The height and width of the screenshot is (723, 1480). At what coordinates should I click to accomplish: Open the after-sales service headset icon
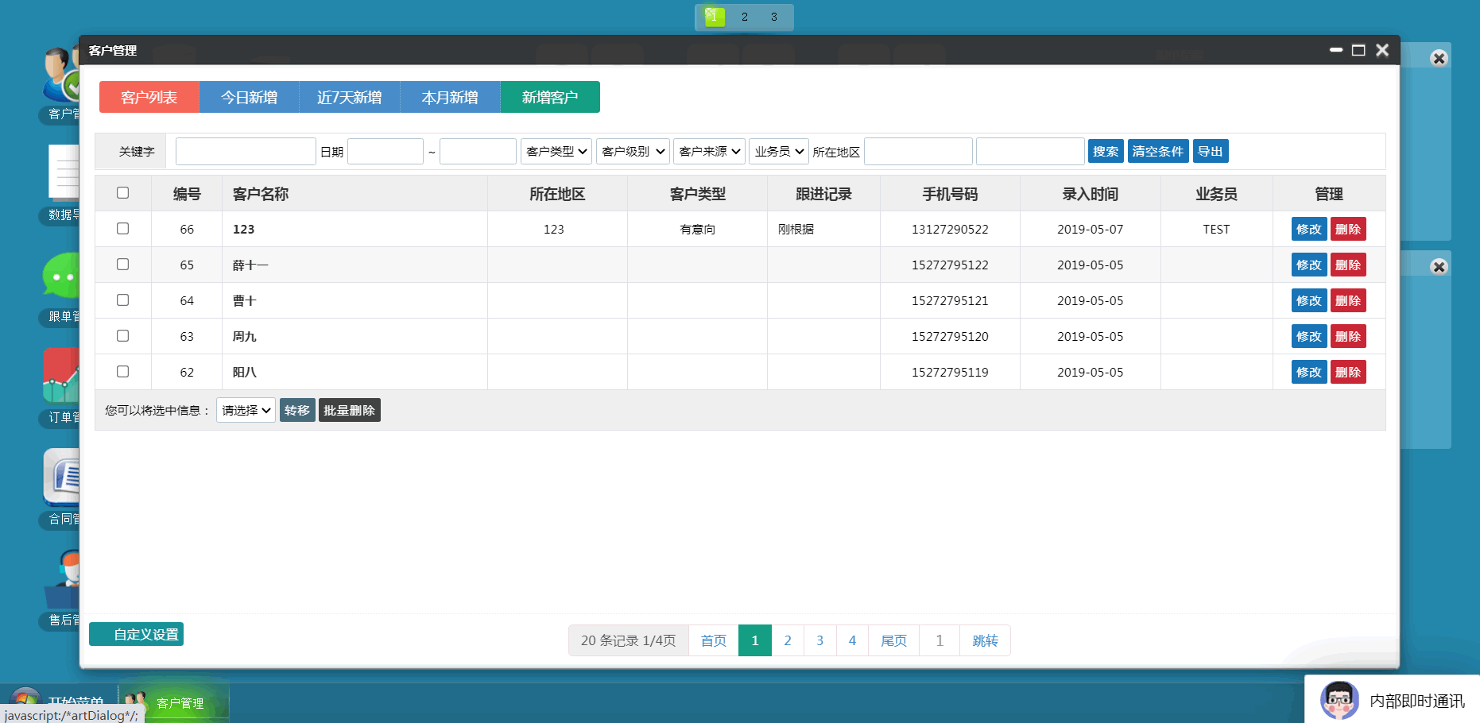tap(62, 578)
